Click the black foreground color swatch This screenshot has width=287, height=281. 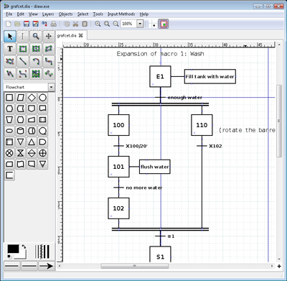(13, 249)
